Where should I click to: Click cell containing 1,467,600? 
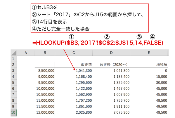tap(111, 88)
